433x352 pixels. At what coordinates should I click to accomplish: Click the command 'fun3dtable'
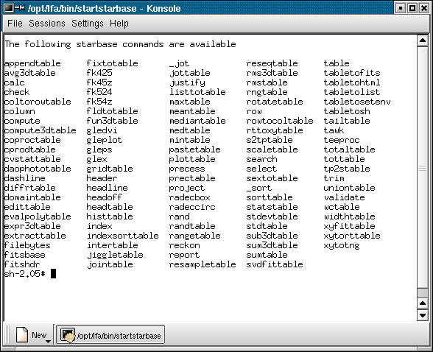pos(112,121)
